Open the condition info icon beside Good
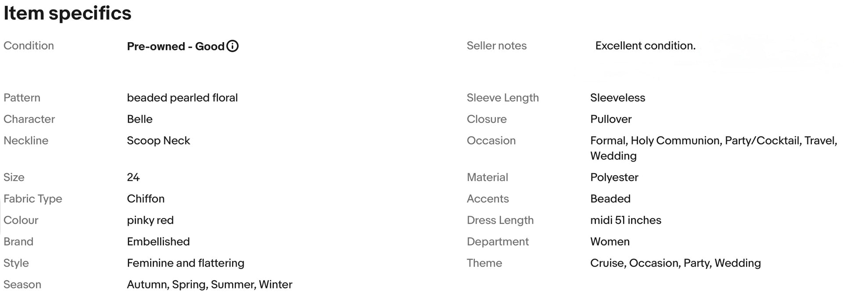The image size is (854, 302). 233,46
